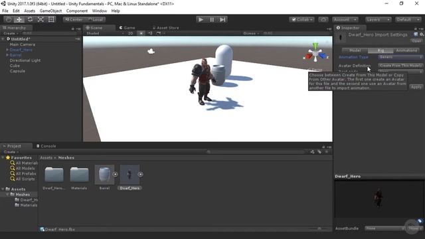Image resolution: width=425 pixels, height=239 pixels.
Task: Open the Window menu
Action: pos(100,11)
